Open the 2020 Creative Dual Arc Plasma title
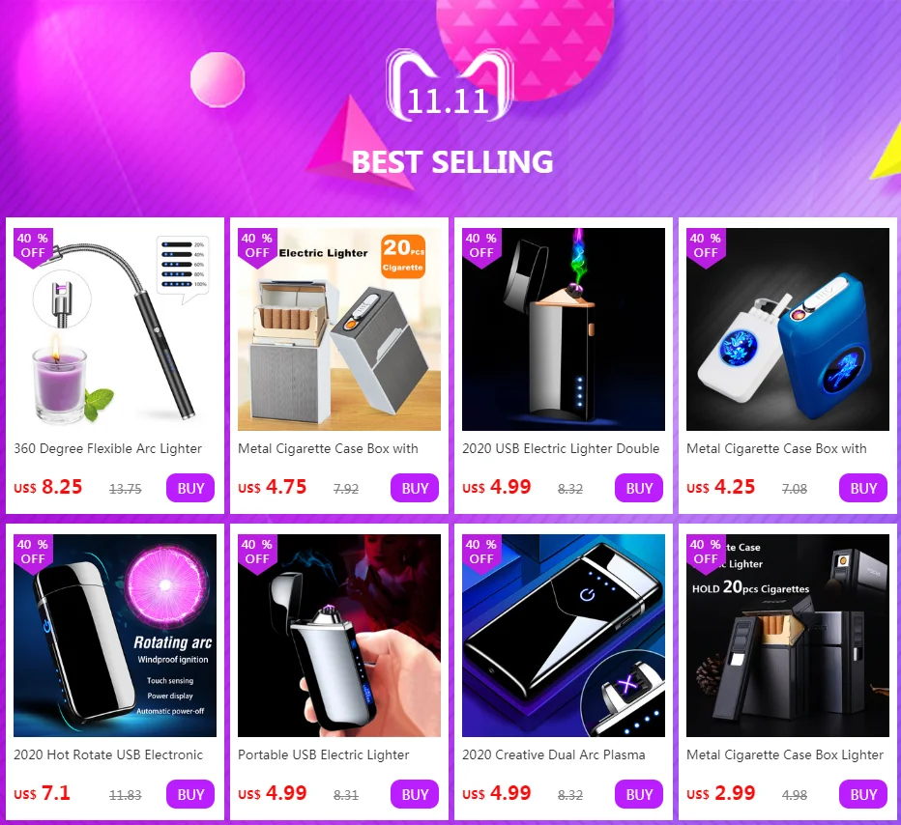This screenshot has height=825, width=901. pos(554,754)
